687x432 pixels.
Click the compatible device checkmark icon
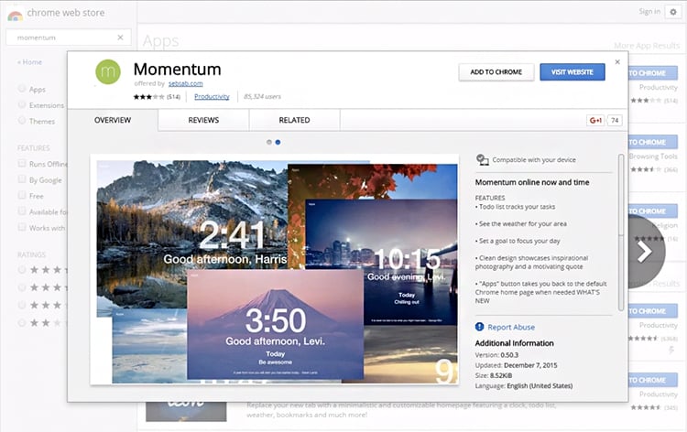click(x=482, y=160)
